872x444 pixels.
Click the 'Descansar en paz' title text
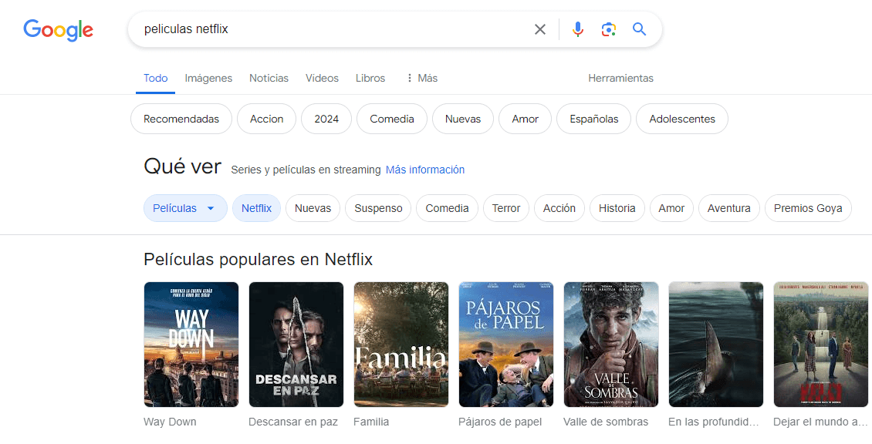[293, 422]
